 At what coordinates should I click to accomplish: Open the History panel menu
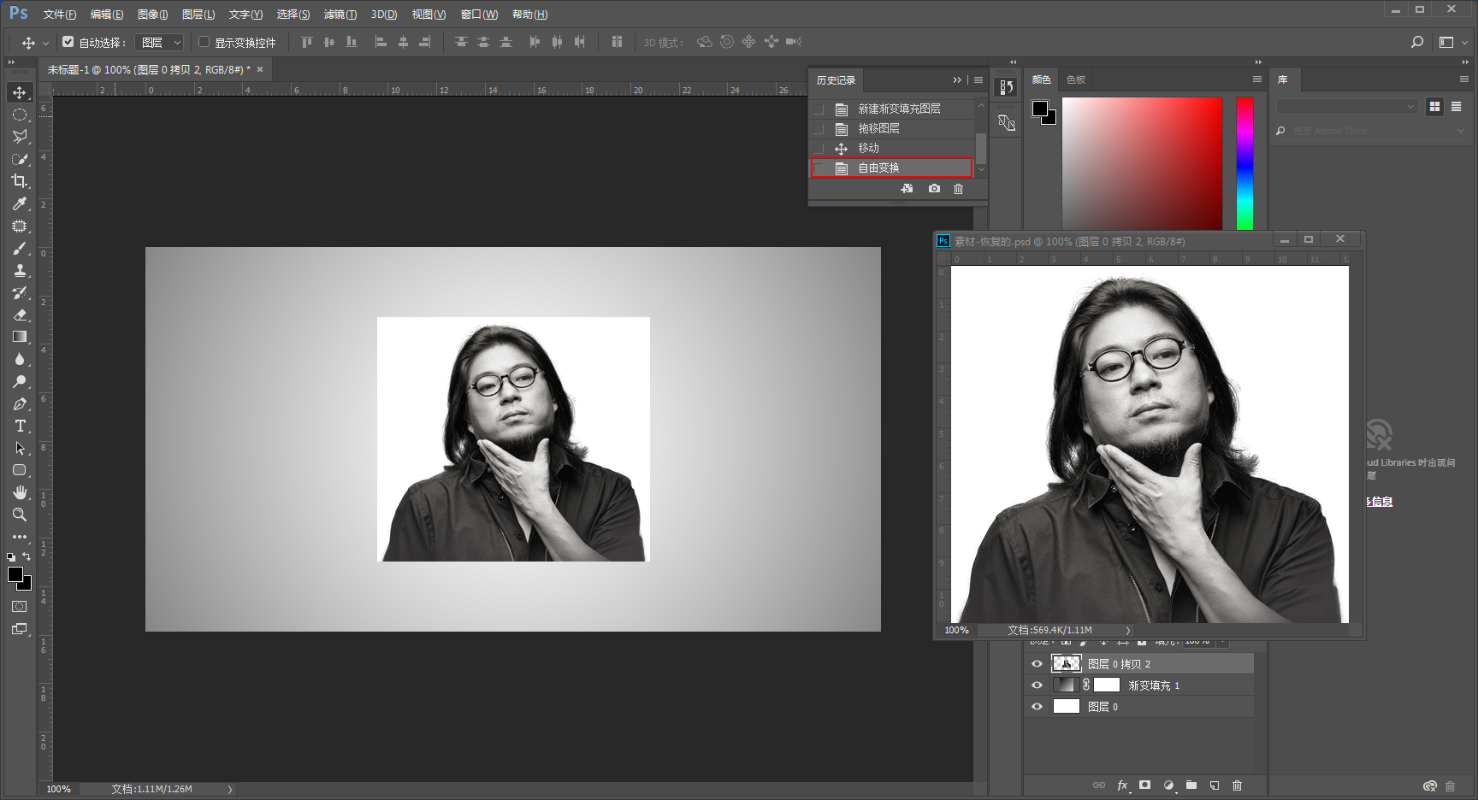(x=978, y=80)
